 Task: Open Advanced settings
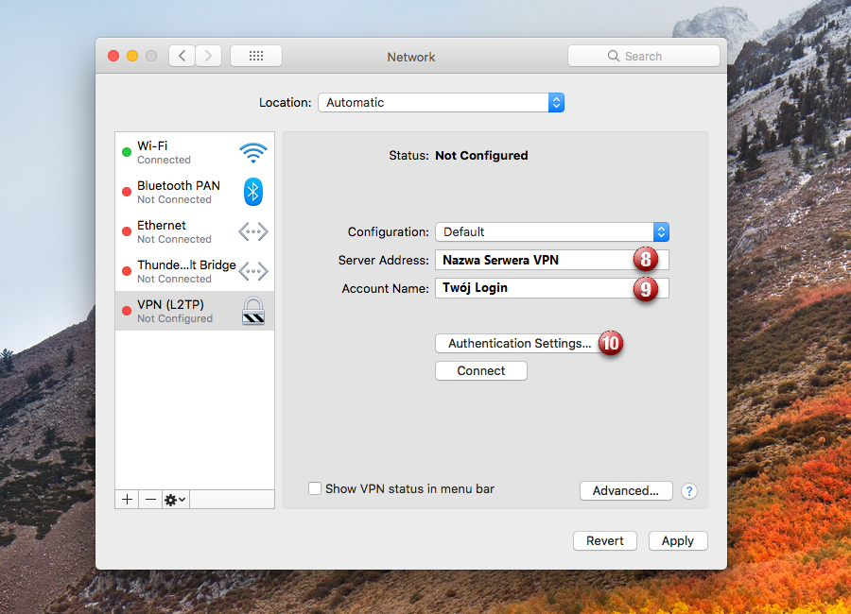click(x=626, y=491)
